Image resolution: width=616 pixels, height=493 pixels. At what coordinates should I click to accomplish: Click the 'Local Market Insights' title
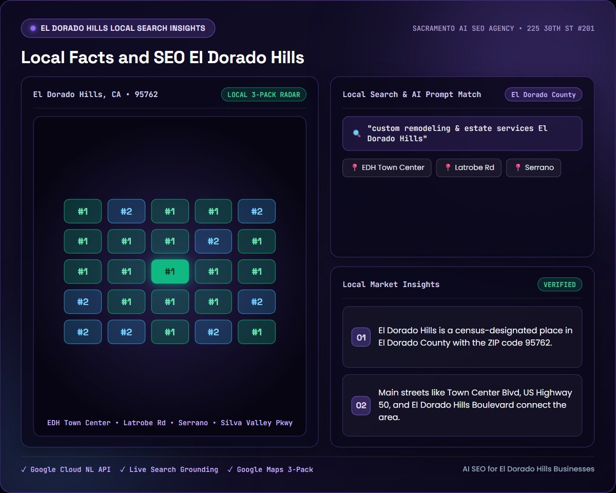[x=391, y=285]
